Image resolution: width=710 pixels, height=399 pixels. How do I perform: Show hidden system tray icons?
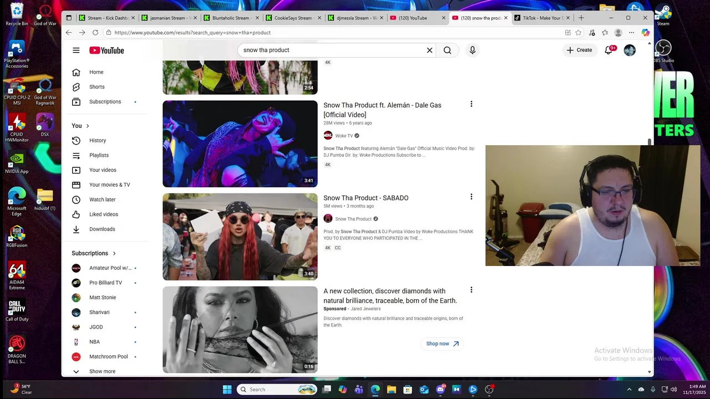tap(629, 390)
